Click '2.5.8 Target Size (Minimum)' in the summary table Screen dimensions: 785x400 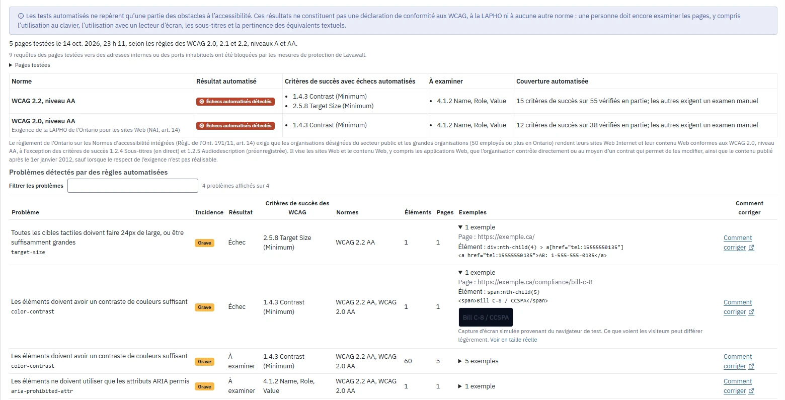pos(333,106)
